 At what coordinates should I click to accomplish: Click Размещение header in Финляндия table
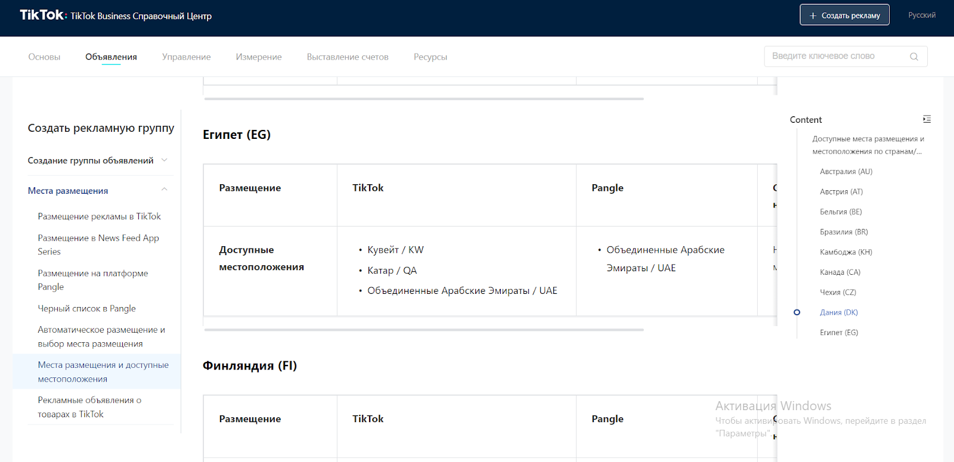pos(250,419)
